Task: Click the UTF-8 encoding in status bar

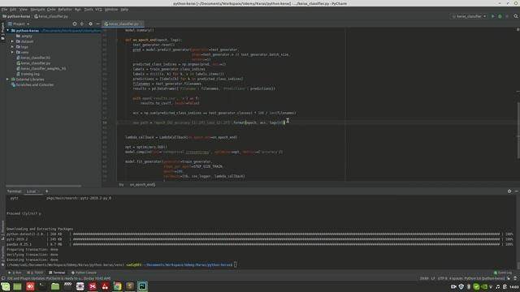Action: 442,278
